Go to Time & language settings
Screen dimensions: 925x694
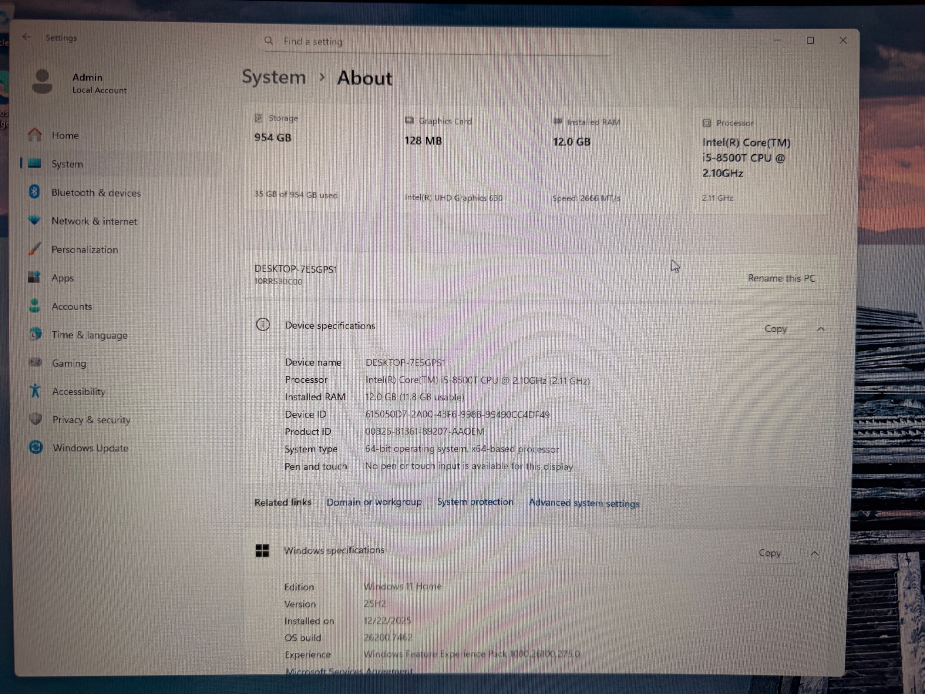coord(90,335)
